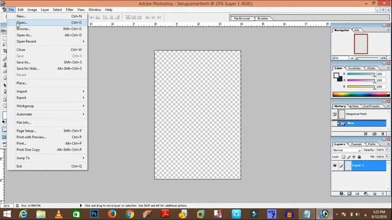Open Firefox from the taskbar
392x220 pixels.
[112, 214]
